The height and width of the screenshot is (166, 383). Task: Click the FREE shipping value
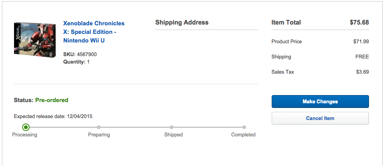pos(362,57)
